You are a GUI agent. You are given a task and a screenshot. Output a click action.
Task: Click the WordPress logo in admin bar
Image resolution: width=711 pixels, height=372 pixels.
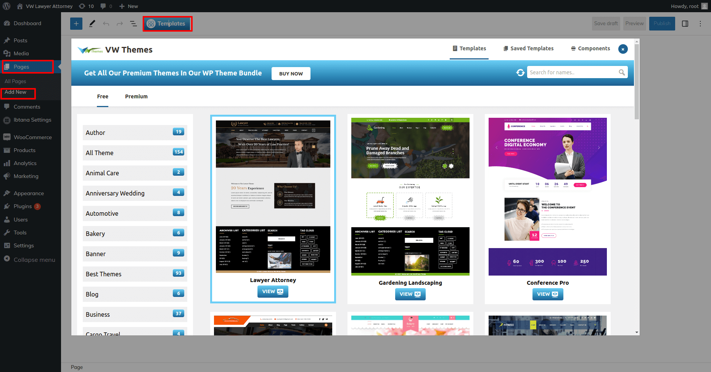tap(7, 6)
